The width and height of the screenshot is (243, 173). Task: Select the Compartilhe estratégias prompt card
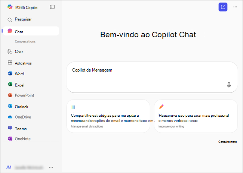click(108, 116)
